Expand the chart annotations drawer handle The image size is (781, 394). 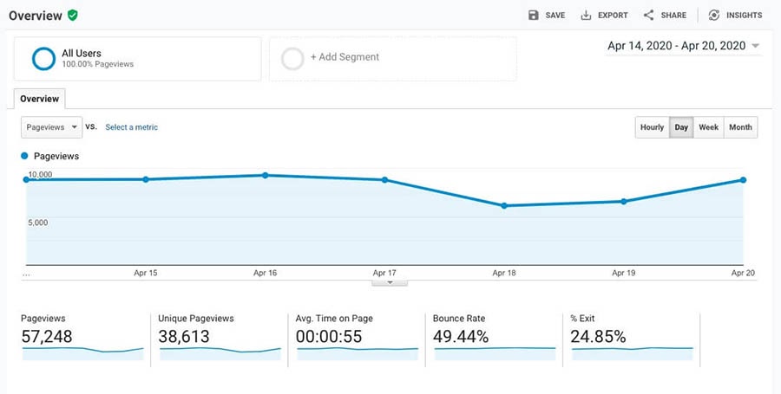point(390,282)
